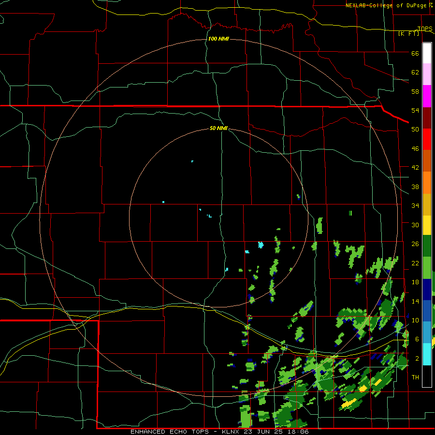Viewport: 435px width, 435px height.
Task: Click the 58 legend value
Action: pyautogui.click(x=415, y=91)
